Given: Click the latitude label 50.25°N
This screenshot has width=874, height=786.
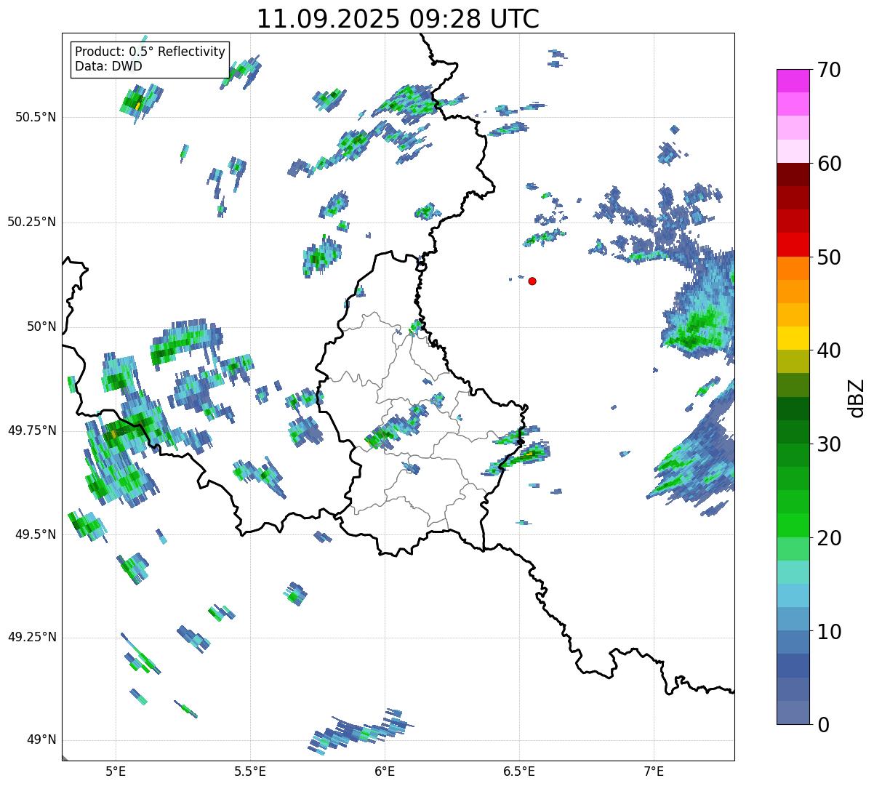Looking at the screenshot, I should (32, 222).
